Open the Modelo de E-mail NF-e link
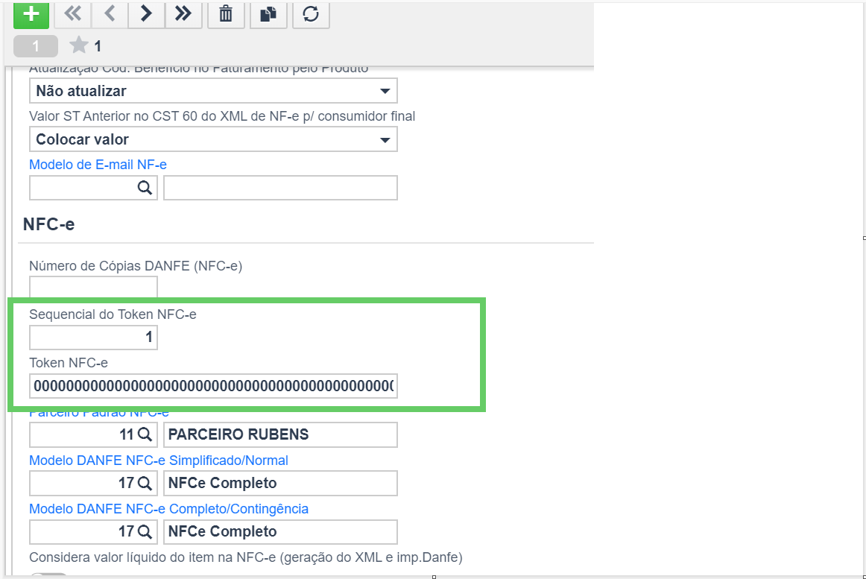 (98, 165)
